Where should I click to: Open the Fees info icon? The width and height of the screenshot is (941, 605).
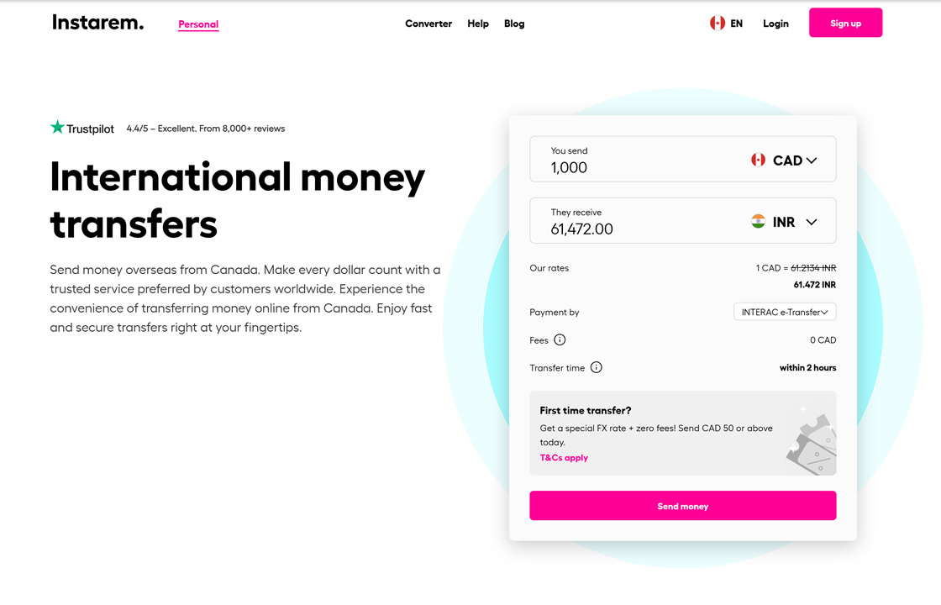pos(560,339)
